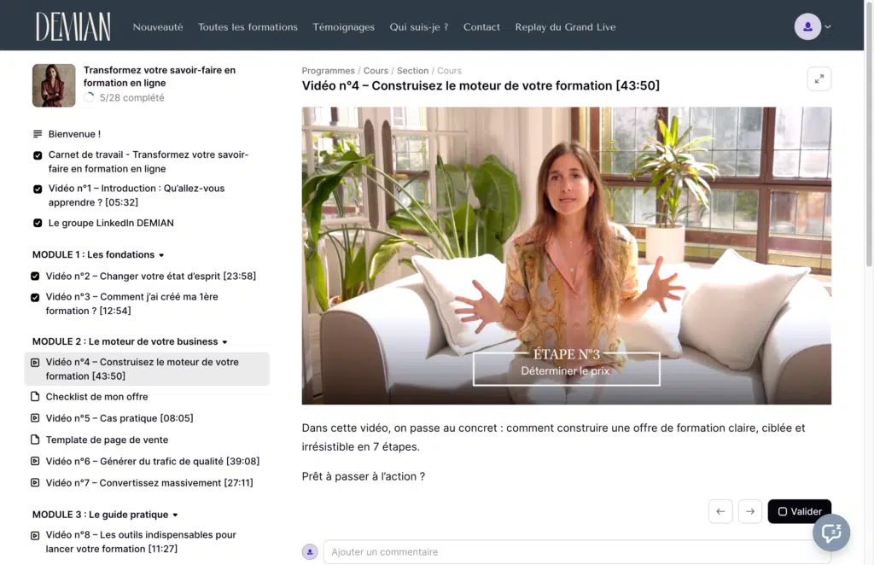Go to previous lesson arrow
Screen dimensions: 874x565
pyautogui.click(x=720, y=511)
